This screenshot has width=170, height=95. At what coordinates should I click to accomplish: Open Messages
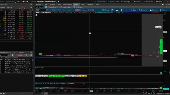(x=126, y=2)
